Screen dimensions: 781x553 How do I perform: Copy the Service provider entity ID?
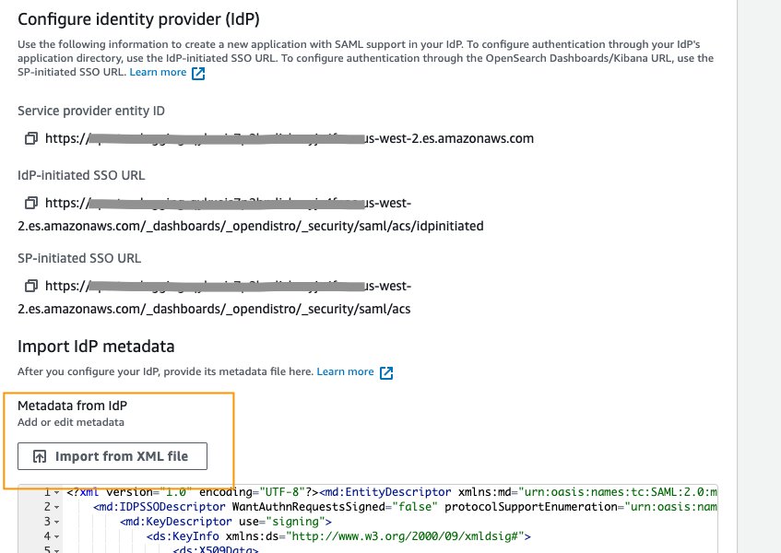pos(31,138)
